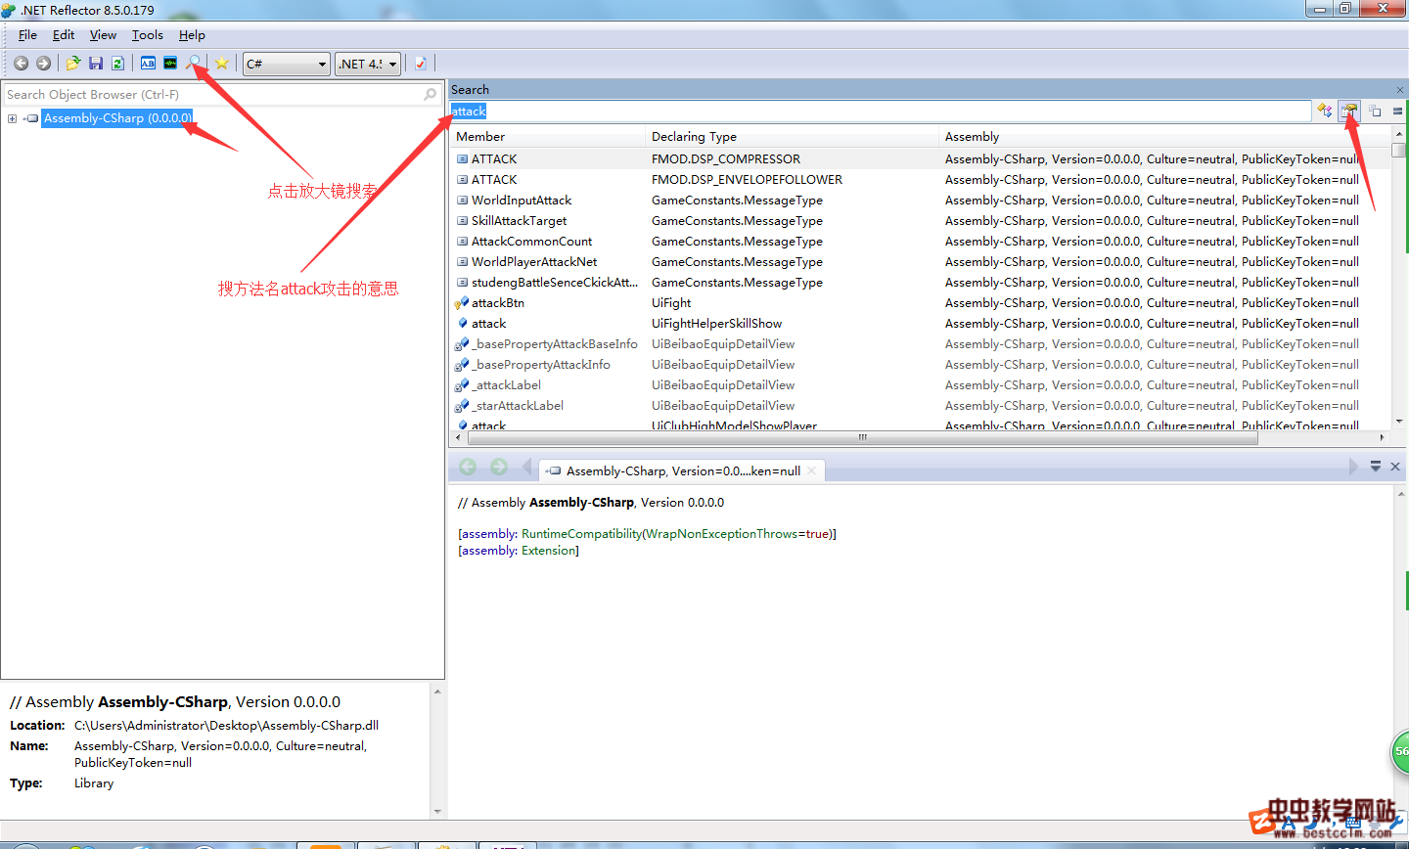Open the analyzer waveform icon
1409x849 pixels.
(x=170, y=64)
